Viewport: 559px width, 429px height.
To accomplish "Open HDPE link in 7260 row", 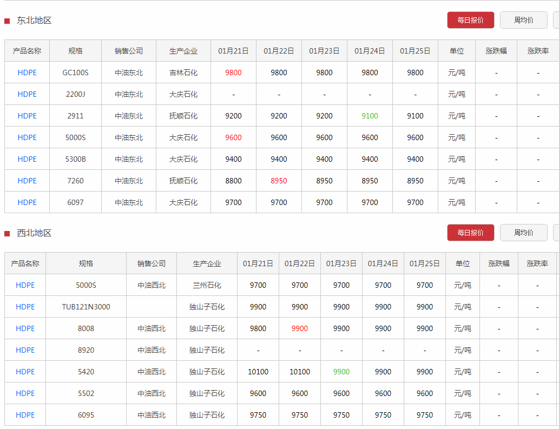I will [27, 181].
